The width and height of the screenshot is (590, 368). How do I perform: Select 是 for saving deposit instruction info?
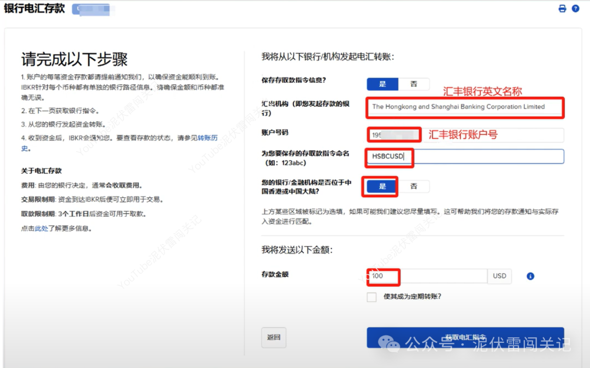point(382,84)
